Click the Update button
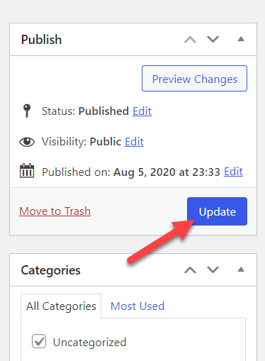The width and height of the screenshot is (265, 361). (x=217, y=211)
